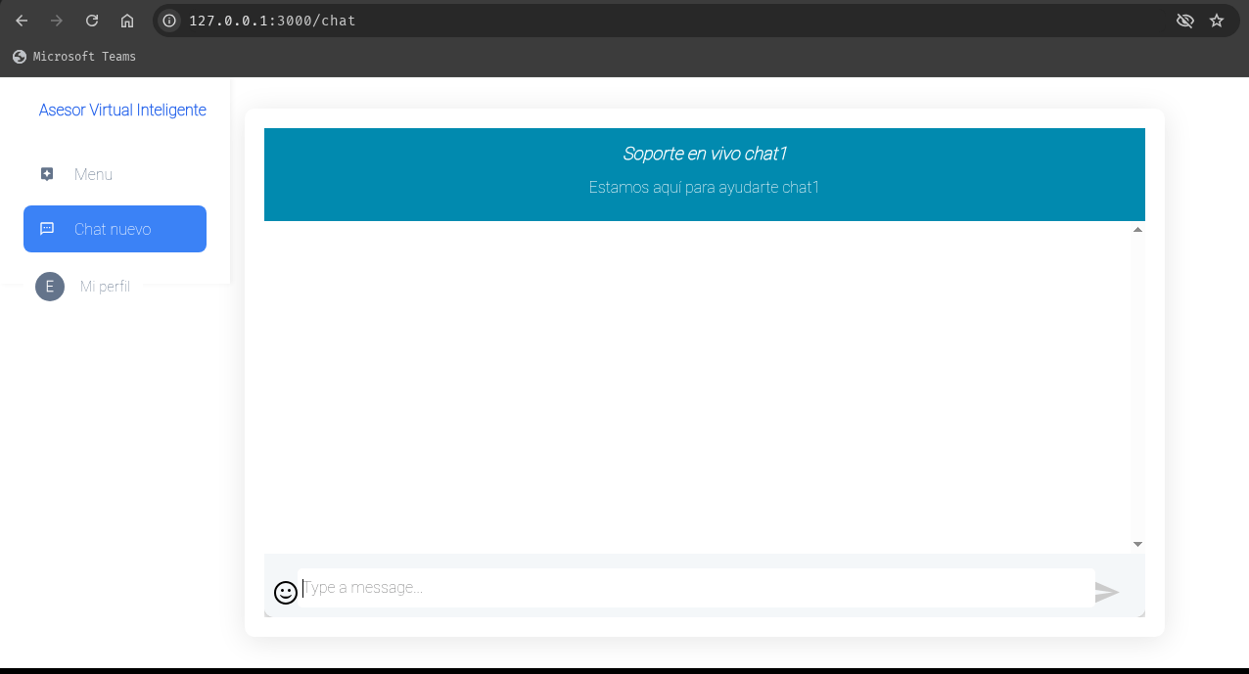Bookmark this page with the star icon
The image size is (1249, 674).
tap(1217, 21)
